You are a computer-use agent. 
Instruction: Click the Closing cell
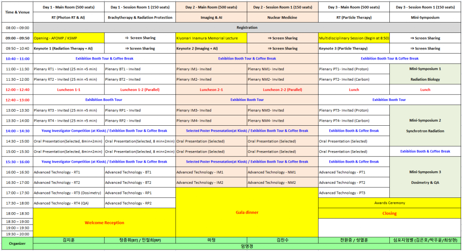click(x=389, y=213)
